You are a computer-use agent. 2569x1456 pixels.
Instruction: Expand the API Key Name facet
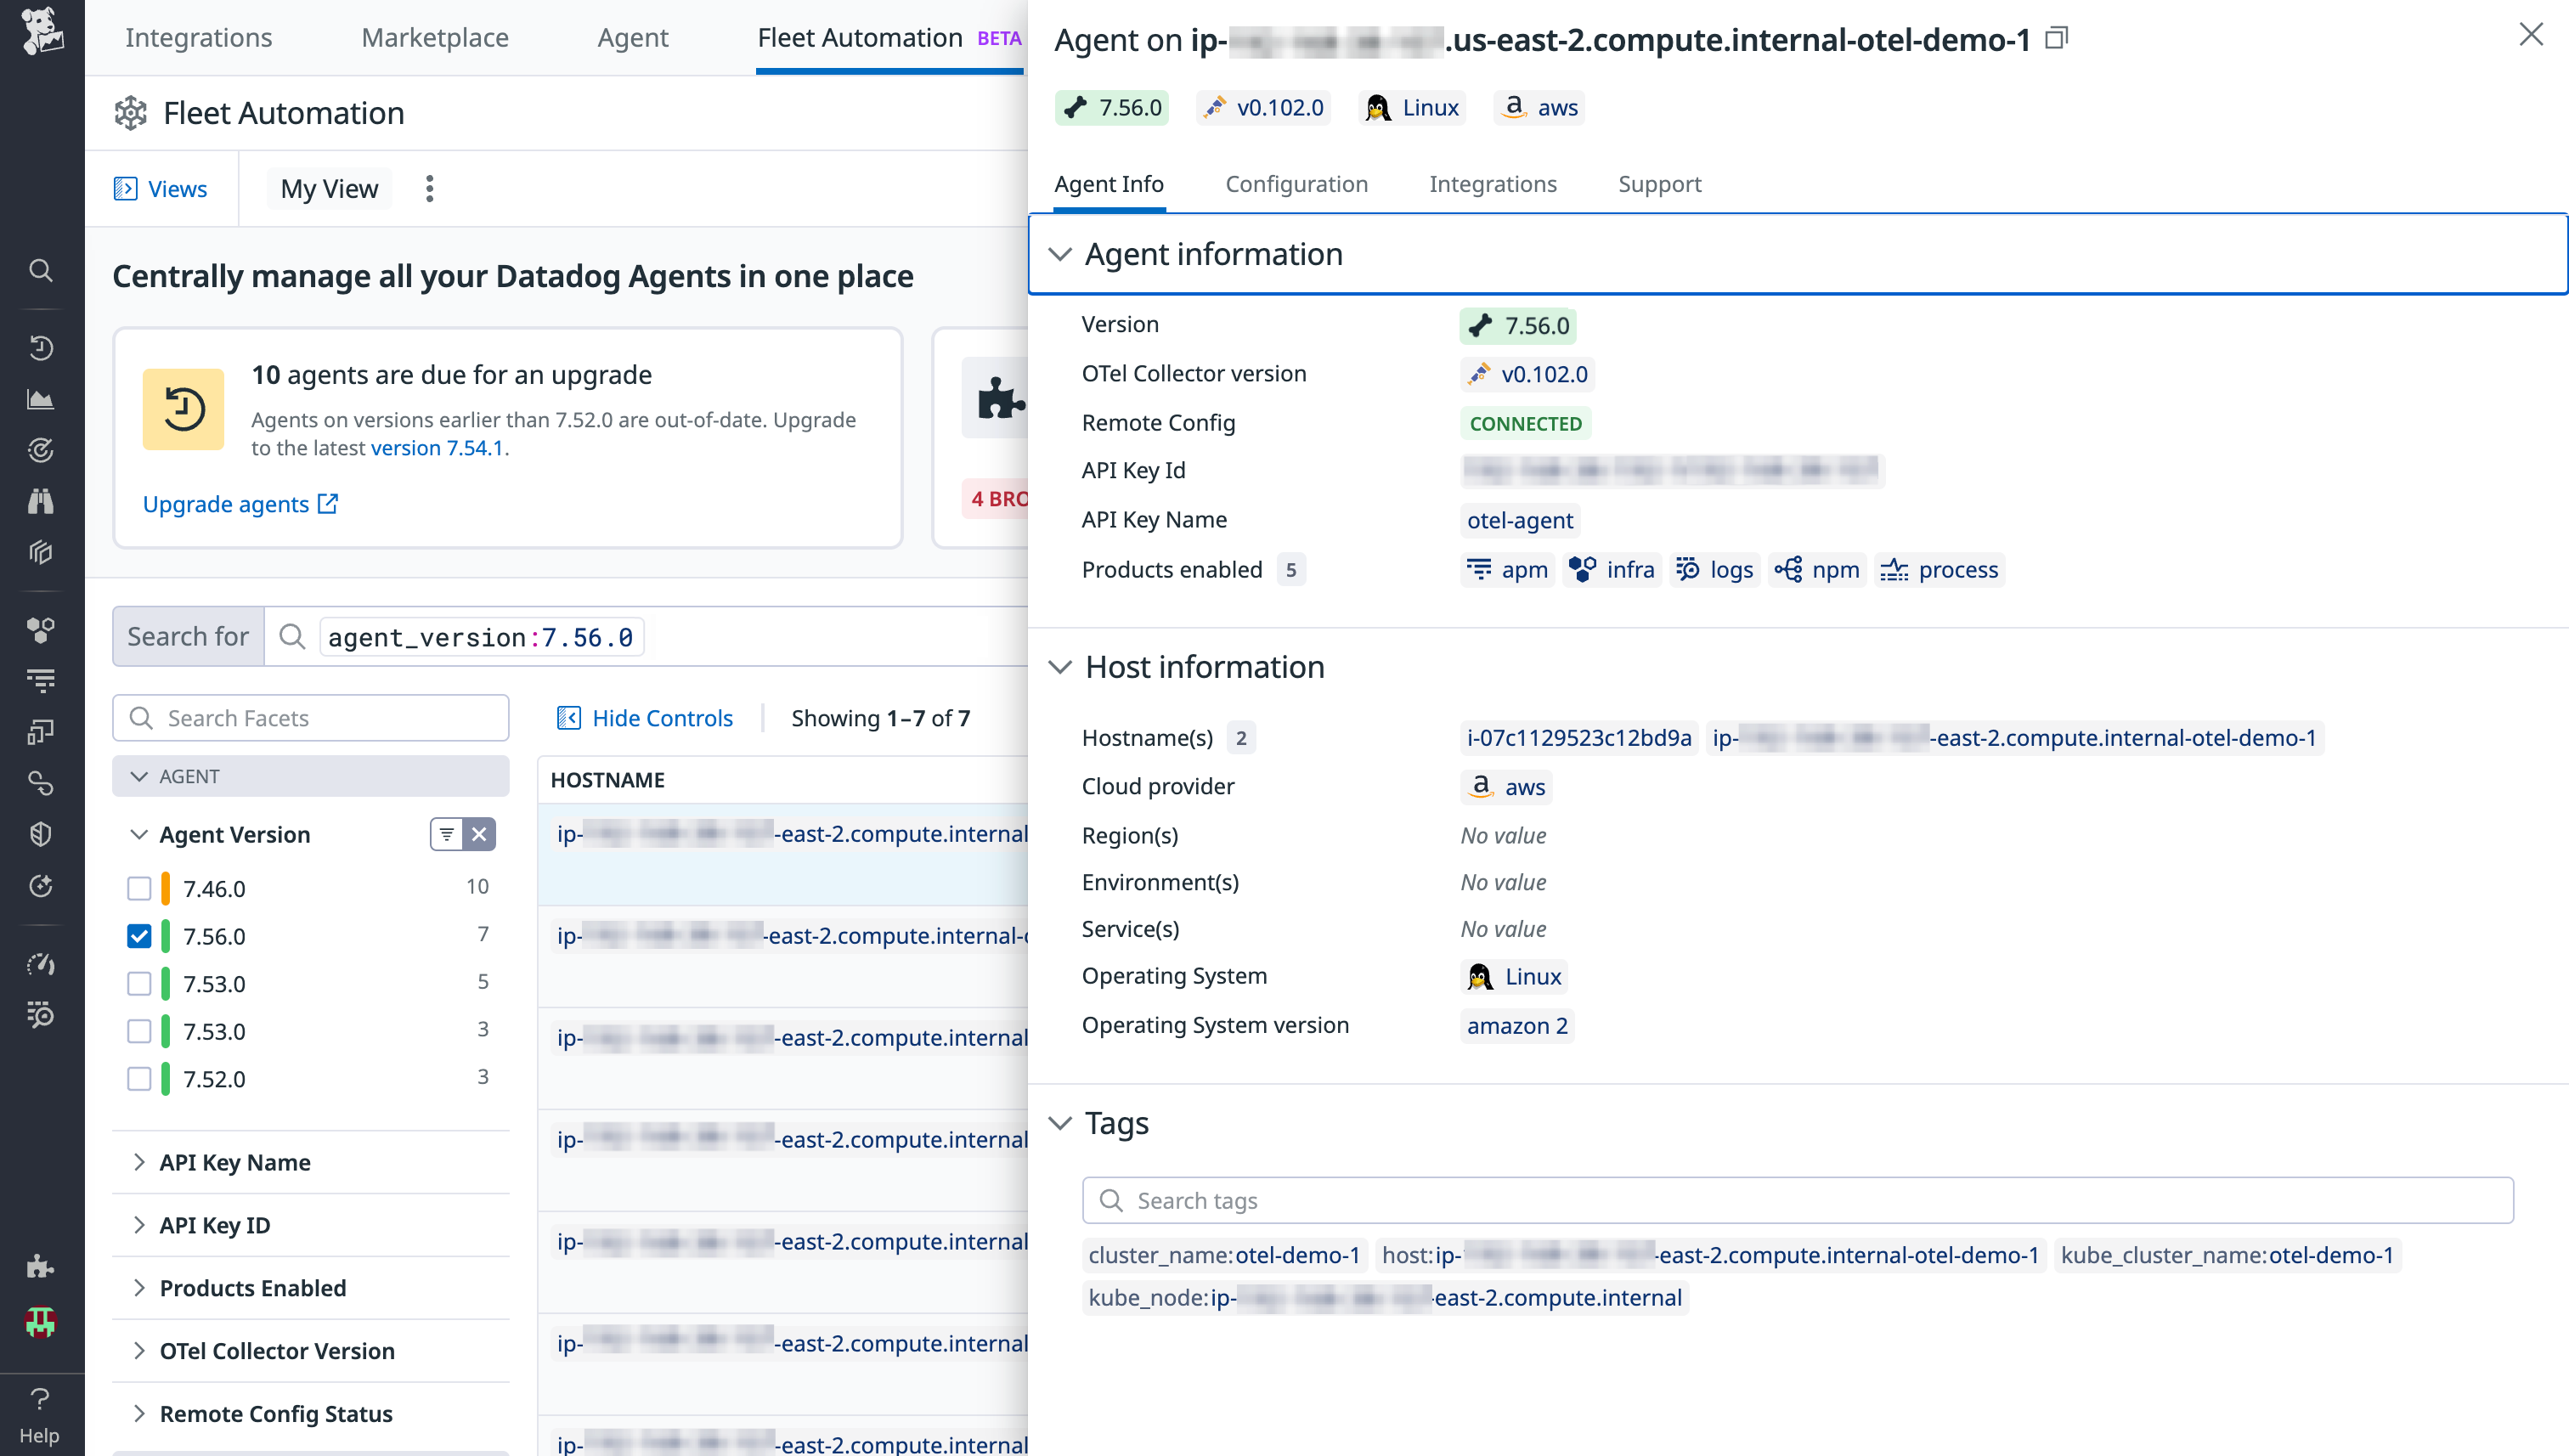[x=139, y=1162]
